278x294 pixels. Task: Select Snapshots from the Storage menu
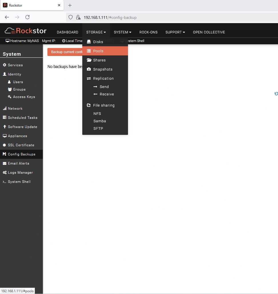105,69
